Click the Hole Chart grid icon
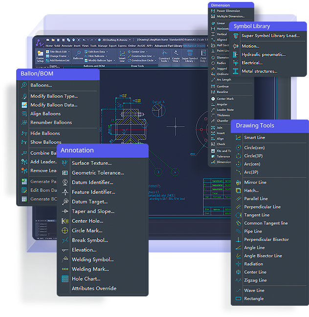This screenshot has width=309, height=317. click(65, 279)
